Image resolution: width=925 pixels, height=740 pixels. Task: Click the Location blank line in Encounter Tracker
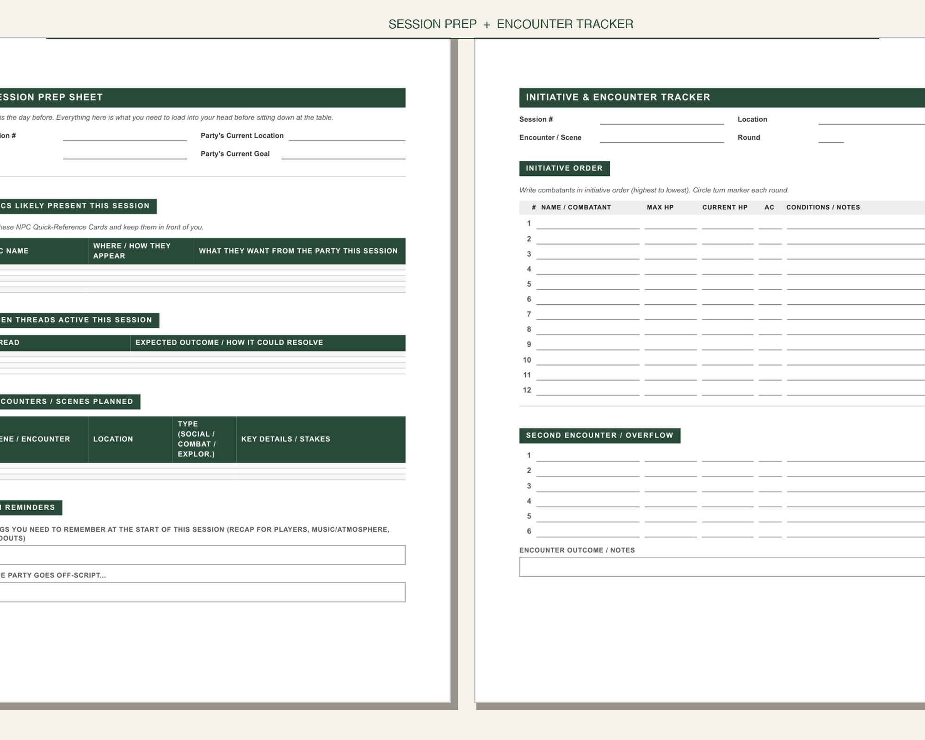871,120
